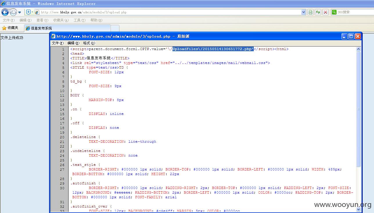This screenshot has width=374, height=213.
Task: Click the red Stop loading icon
Action: coord(326,12)
